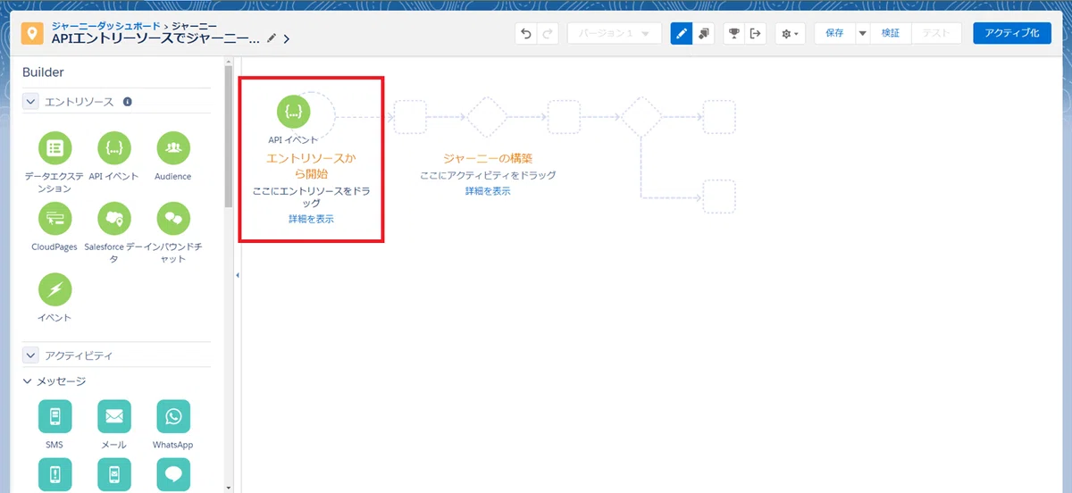Select the Salesforce データ entry source icon
The width and height of the screenshot is (1072, 493).
[x=113, y=218]
